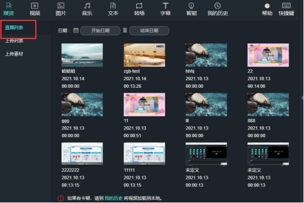Open the 图片 picture tab

pos(61,9)
